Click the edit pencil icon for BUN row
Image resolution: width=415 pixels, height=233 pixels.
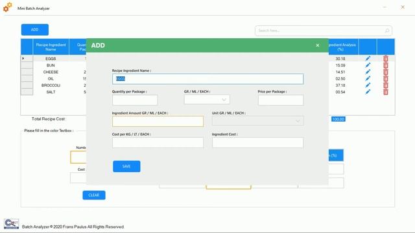click(368, 65)
